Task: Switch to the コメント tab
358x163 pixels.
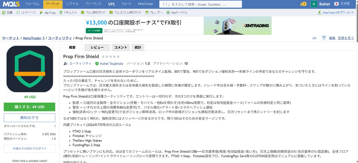Action: point(121,47)
